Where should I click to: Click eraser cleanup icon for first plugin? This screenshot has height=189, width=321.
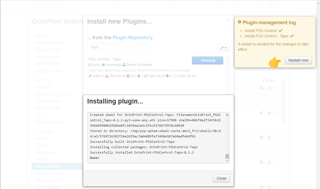pyautogui.click(x=269, y=88)
